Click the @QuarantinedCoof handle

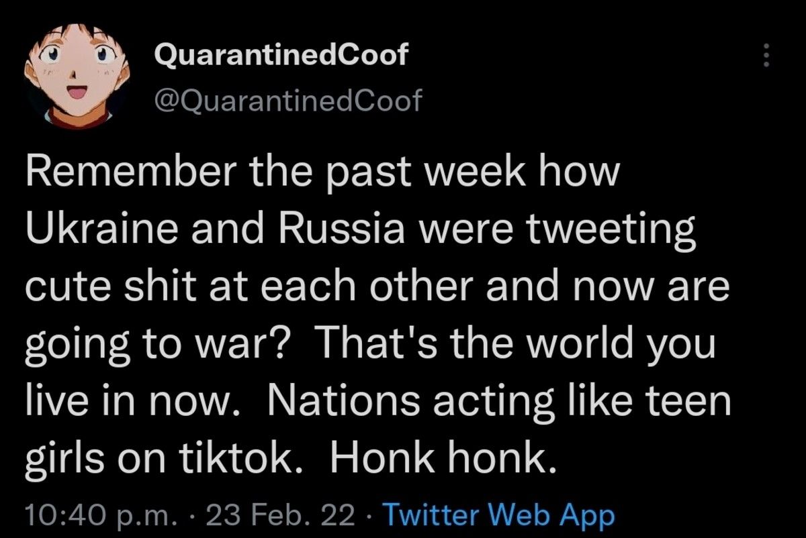[289, 101]
